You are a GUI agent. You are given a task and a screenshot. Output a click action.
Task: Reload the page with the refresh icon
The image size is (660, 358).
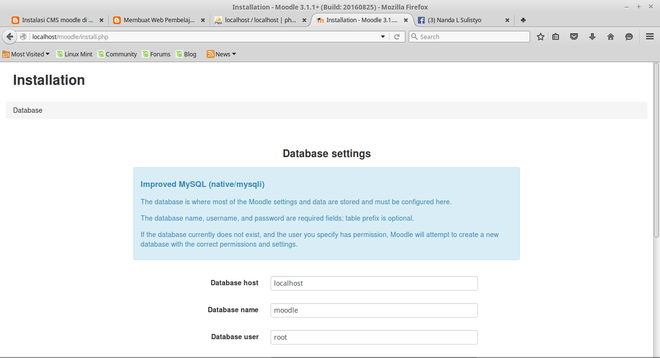click(x=397, y=37)
